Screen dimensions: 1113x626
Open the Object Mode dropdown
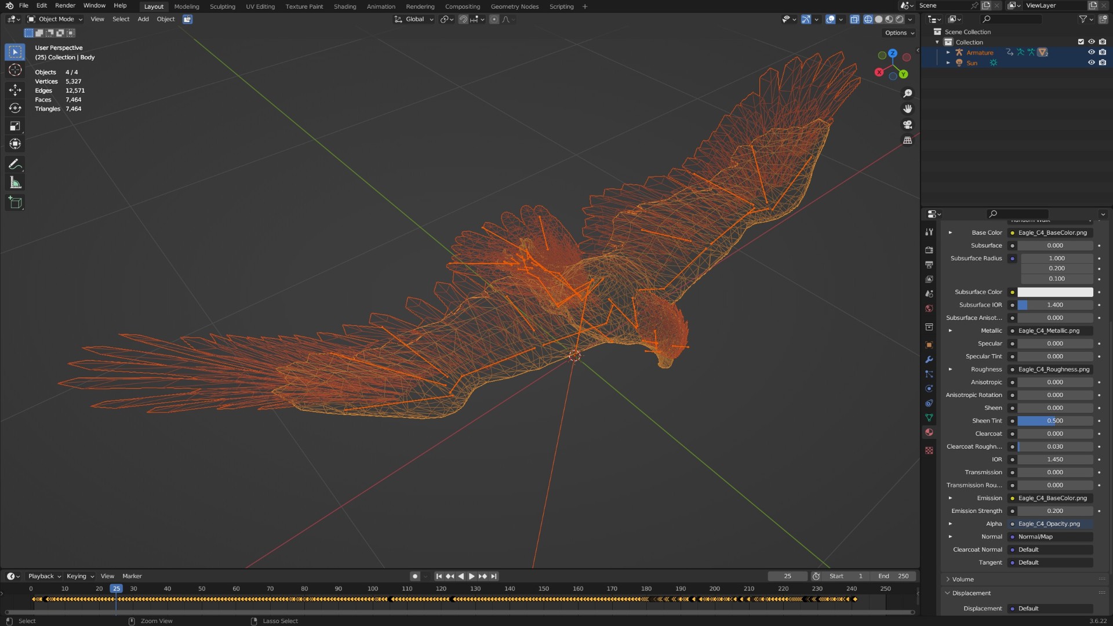[x=56, y=19]
